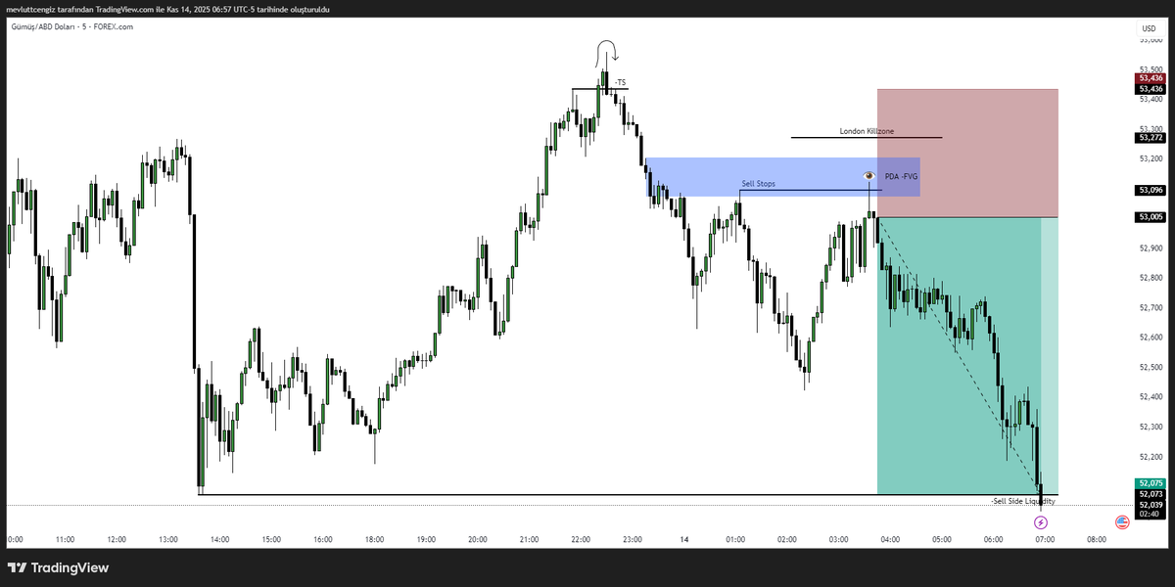Click the 52,073 price tag

[1151, 495]
